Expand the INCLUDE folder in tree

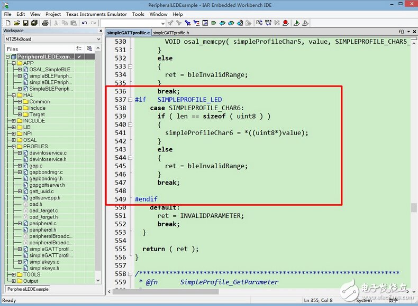click(x=13, y=121)
